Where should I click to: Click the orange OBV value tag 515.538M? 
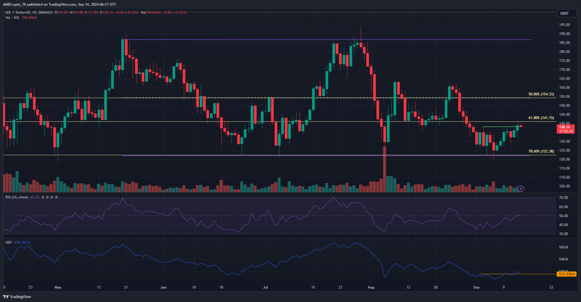coord(567,274)
